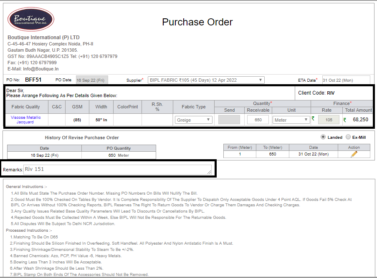Click the From (Meter) value 1

tap(240, 154)
